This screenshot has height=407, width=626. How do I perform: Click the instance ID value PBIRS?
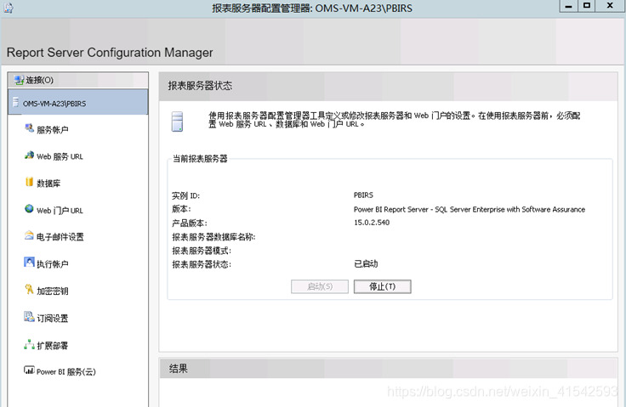(363, 195)
